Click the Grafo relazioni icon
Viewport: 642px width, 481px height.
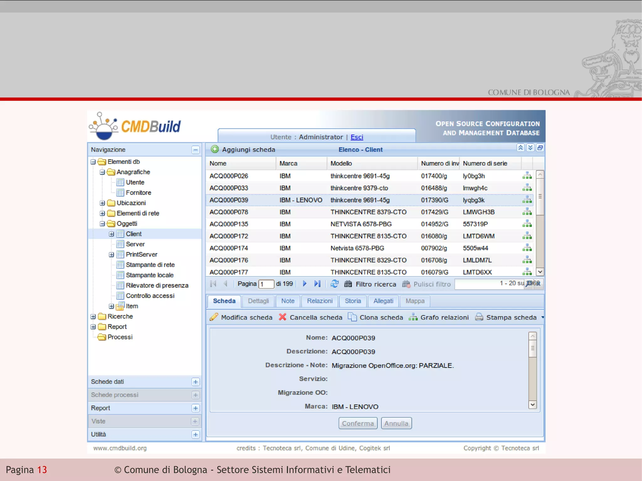pos(413,317)
